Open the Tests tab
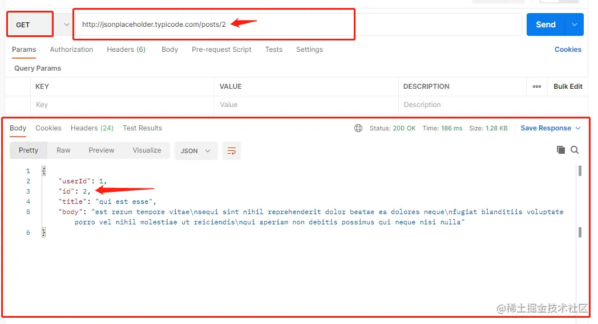598x324 pixels. pyautogui.click(x=274, y=50)
